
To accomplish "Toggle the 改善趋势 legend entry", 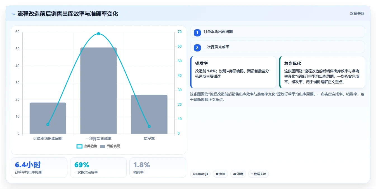I will (x=88, y=146).
